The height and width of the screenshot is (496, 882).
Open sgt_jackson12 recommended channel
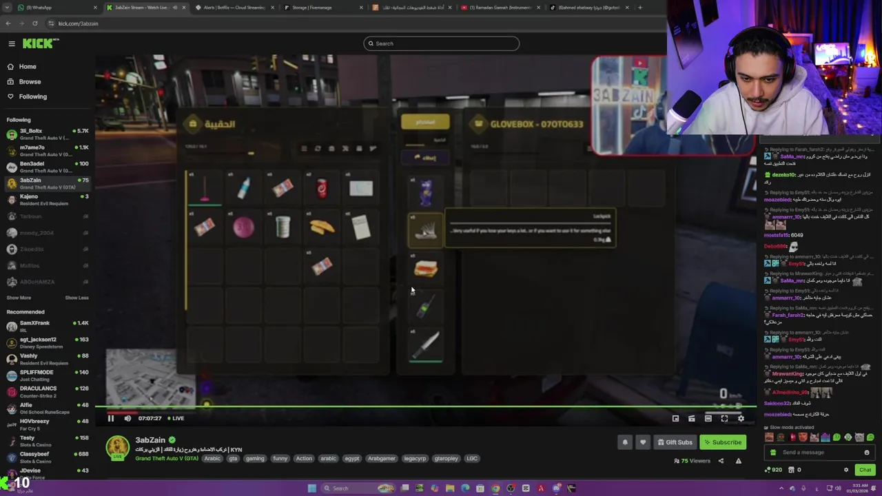48,343
